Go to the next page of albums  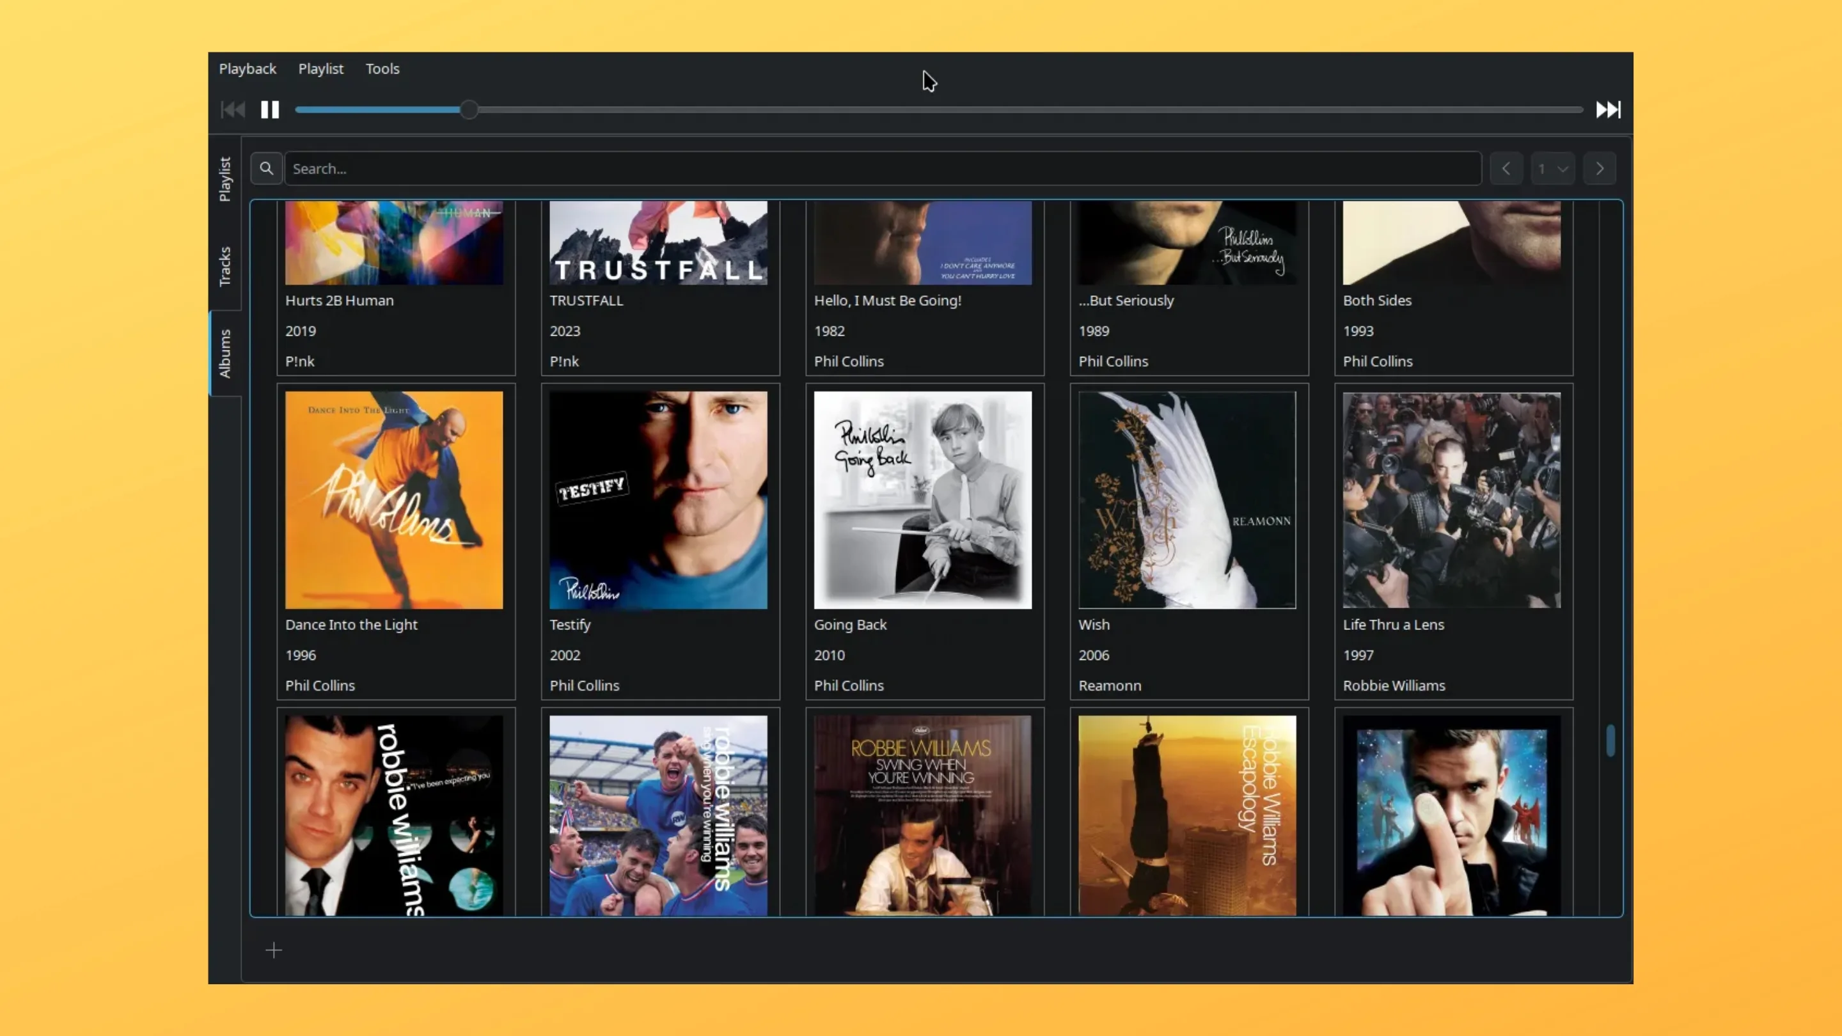coord(1600,169)
